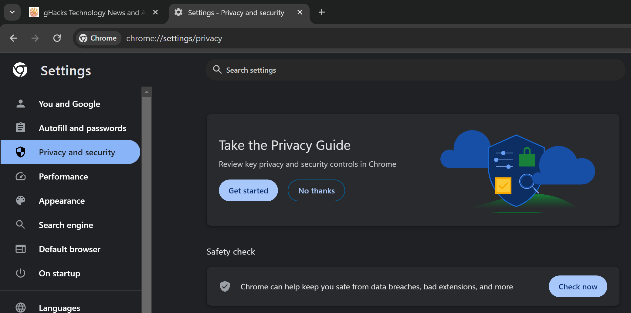
Task: Go back using the back arrow
Action: 13,38
